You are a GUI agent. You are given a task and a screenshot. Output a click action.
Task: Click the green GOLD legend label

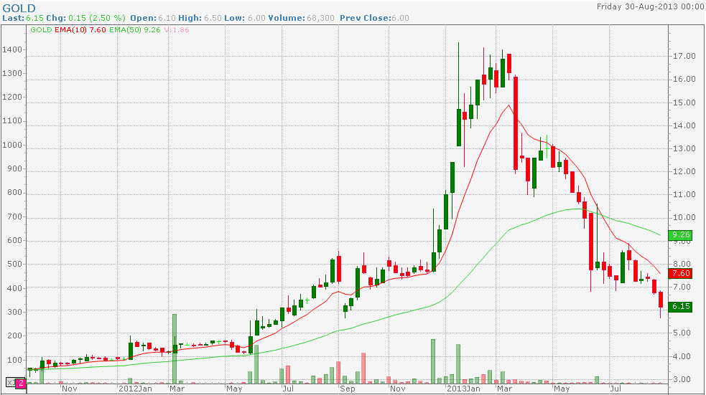pyautogui.click(x=41, y=29)
